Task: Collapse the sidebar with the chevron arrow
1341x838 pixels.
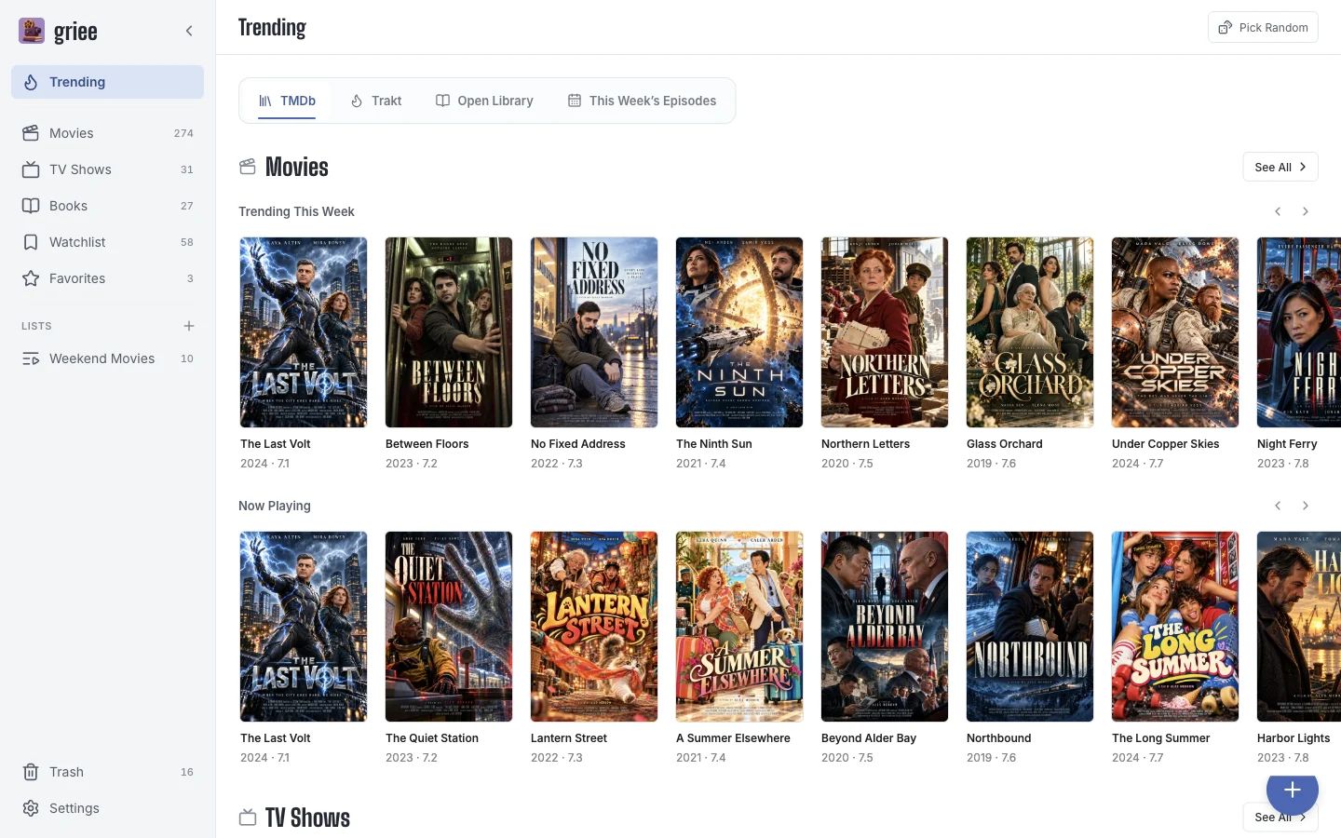Action: 189,31
